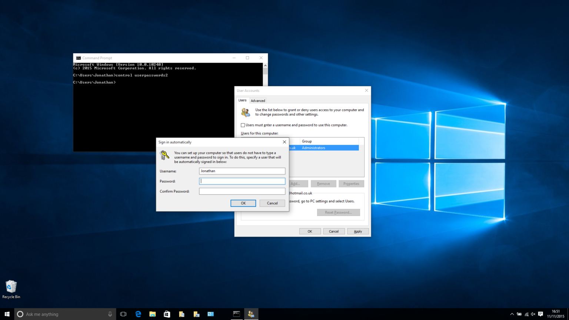Expand hidden icons in the system tray
The width and height of the screenshot is (569, 320).
tap(512, 314)
